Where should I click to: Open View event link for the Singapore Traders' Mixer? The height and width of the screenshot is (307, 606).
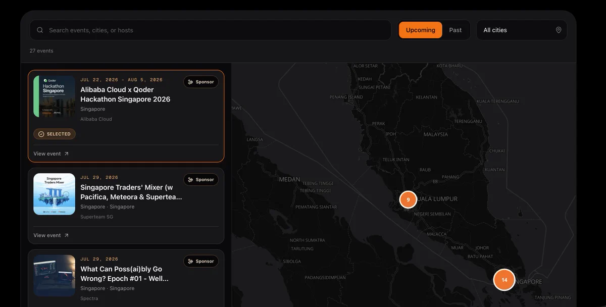(x=51, y=235)
